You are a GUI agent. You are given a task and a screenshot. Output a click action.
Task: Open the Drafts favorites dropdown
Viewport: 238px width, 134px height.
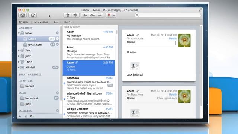point(69,22)
